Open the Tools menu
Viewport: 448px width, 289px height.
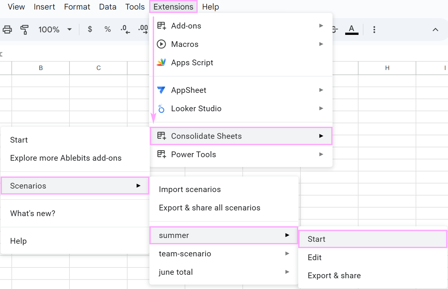pyautogui.click(x=135, y=7)
